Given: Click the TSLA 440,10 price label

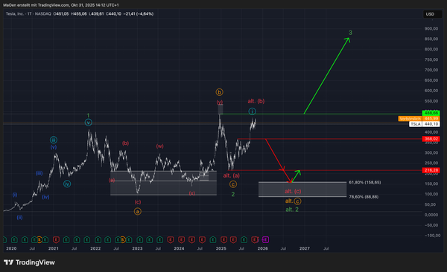Looking at the screenshot, I should point(425,124).
